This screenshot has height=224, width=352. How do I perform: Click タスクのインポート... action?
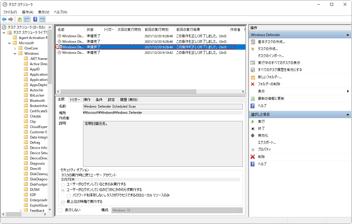point(271,56)
